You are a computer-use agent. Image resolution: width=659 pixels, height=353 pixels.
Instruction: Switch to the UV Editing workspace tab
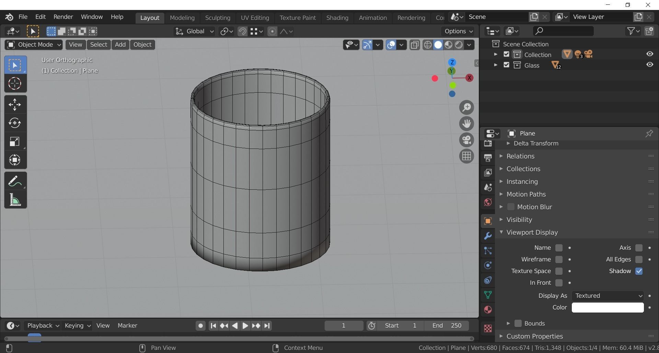(255, 17)
